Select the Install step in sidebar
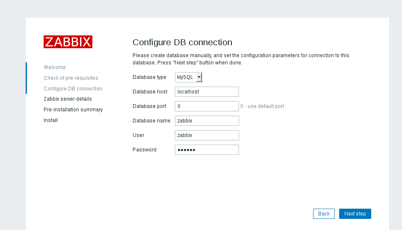Image resolution: width=402 pixels, height=230 pixels. [x=50, y=120]
